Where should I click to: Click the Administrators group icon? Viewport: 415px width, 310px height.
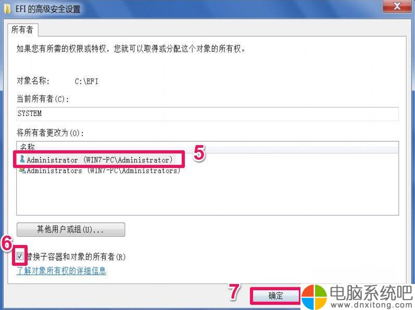(x=22, y=171)
